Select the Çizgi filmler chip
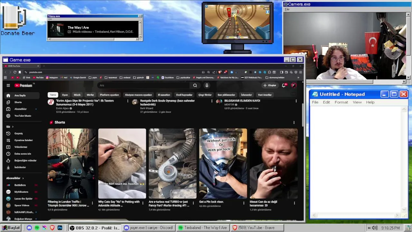Viewport: 412px width, 232px height. [205, 95]
